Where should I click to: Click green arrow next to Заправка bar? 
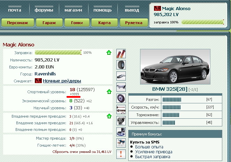point(109,52)
